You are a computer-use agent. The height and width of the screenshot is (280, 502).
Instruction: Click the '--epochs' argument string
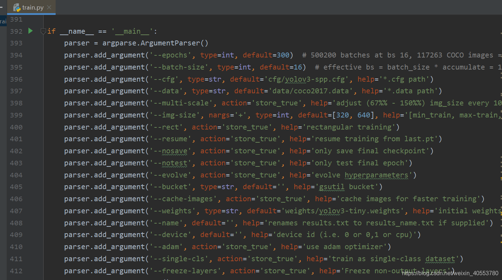(171, 55)
